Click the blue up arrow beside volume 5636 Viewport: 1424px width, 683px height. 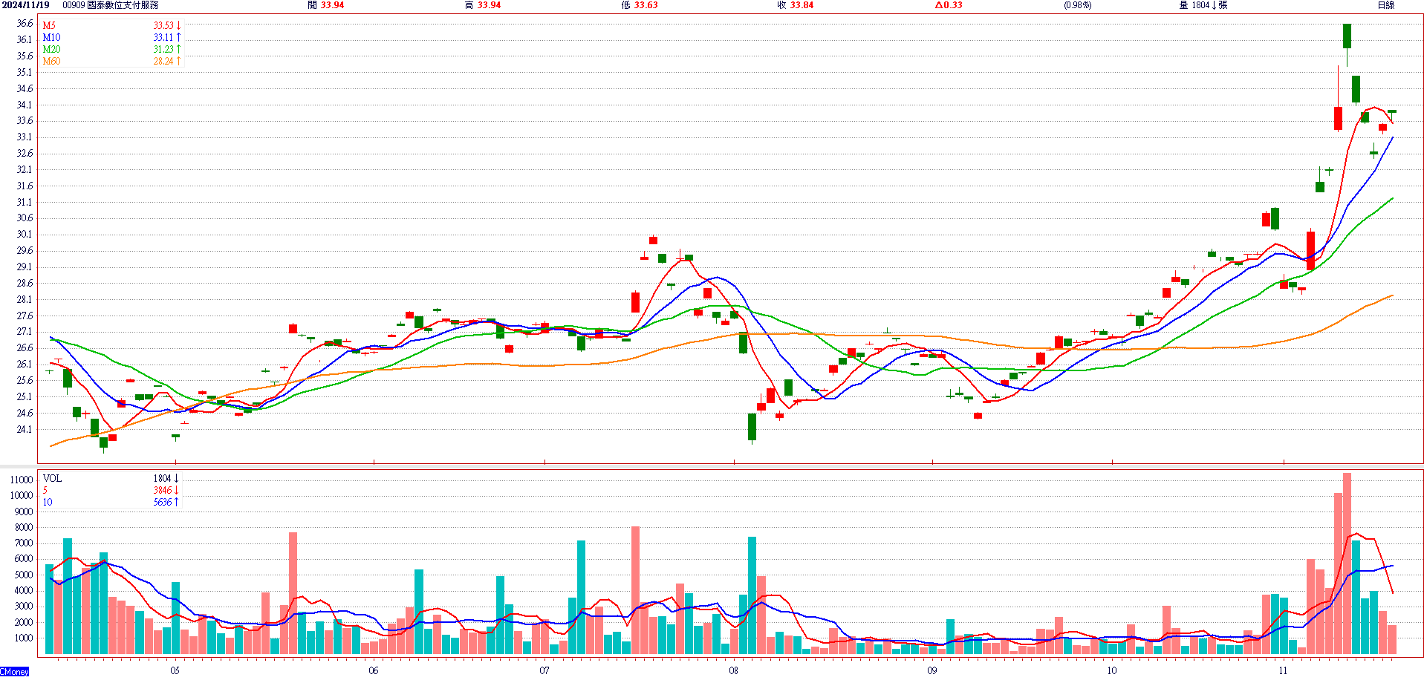[177, 502]
